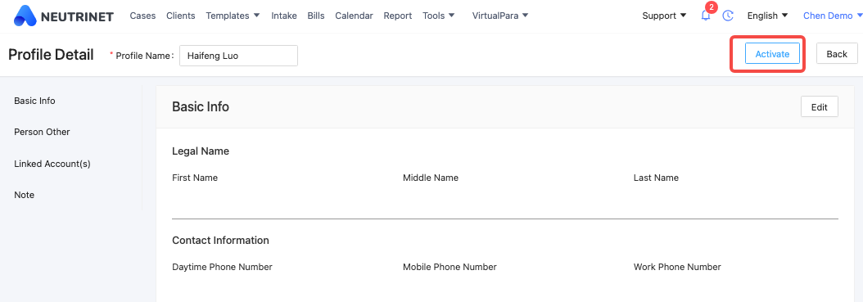Change language via English dropdown

pyautogui.click(x=768, y=16)
